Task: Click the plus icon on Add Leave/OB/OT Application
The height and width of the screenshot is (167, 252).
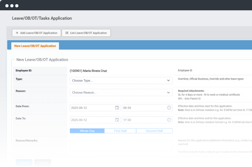Action: click(x=17, y=33)
